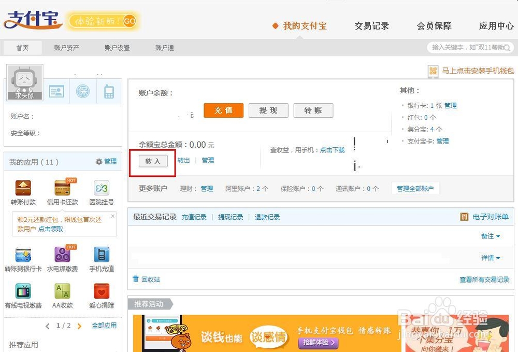Select the 账户设置 sub-navigation item
518x352 pixels.
[117, 48]
